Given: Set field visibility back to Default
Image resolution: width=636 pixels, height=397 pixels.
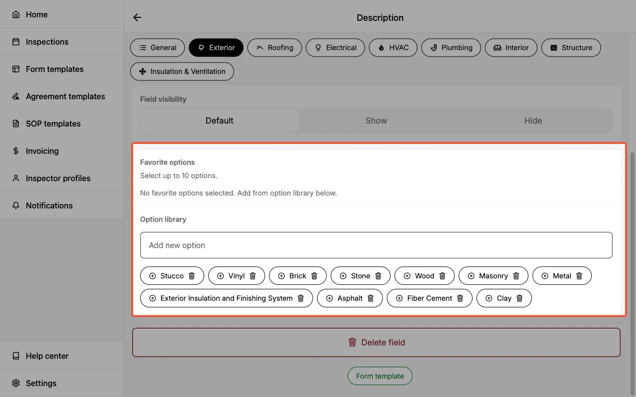Looking at the screenshot, I should click(219, 121).
